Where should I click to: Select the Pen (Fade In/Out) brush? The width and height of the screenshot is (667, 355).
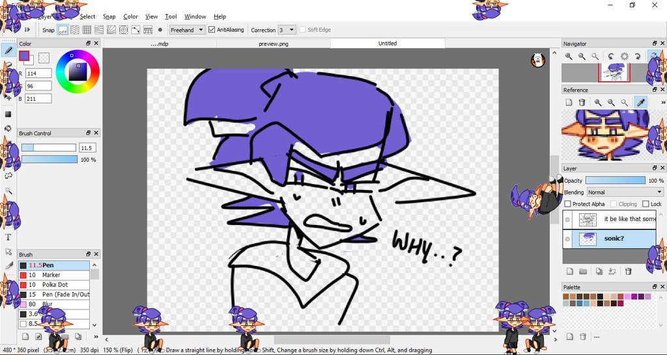(x=54, y=295)
